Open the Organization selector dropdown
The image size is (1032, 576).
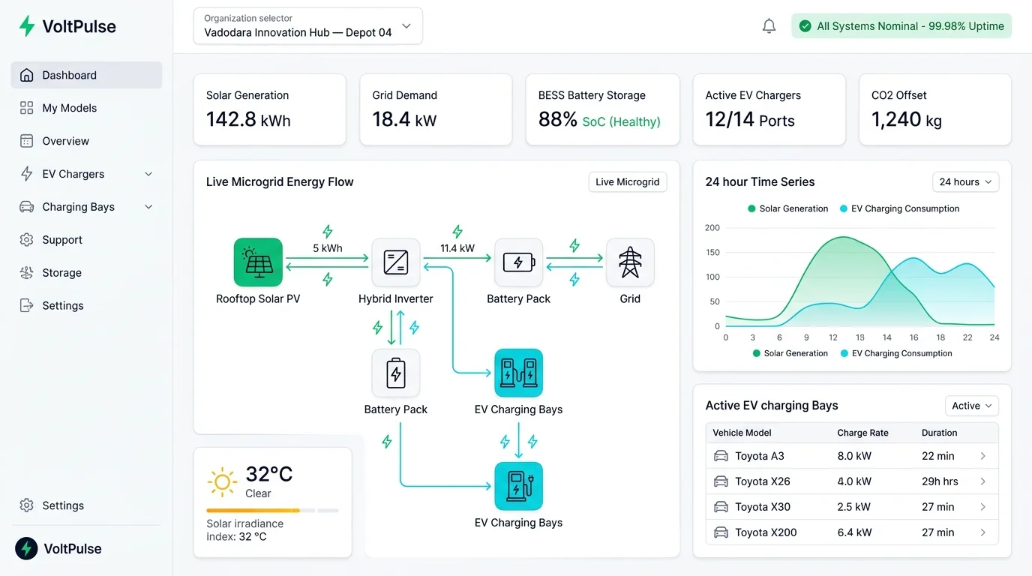click(308, 26)
